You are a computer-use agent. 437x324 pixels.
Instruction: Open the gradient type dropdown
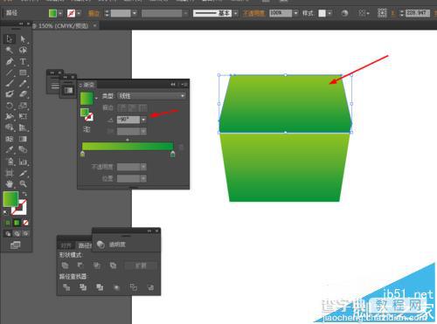click(151, 96)
